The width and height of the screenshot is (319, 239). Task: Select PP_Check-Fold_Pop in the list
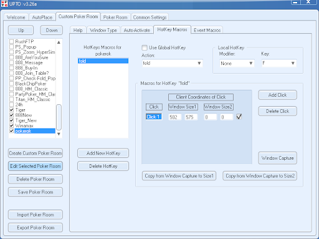click(x=36, y=79)
